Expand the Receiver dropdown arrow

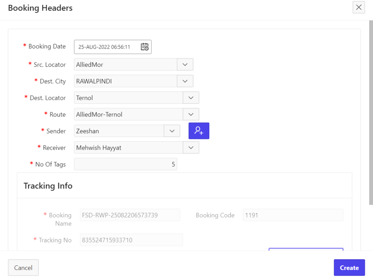tap(191, 147)
